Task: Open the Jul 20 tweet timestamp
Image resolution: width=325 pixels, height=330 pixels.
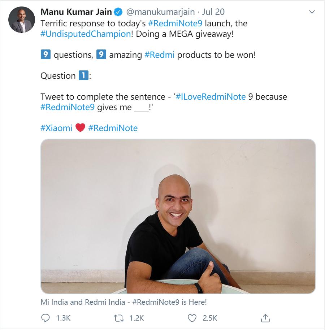Action: click(213, 12)
